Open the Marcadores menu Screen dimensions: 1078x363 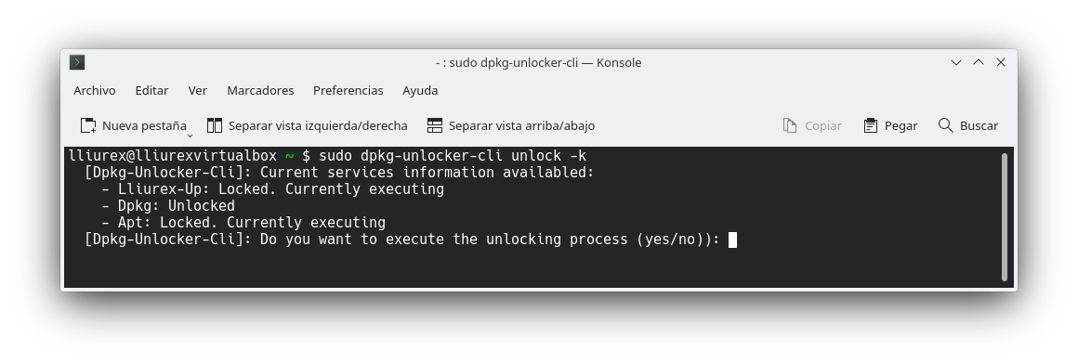tap(260, 91)
